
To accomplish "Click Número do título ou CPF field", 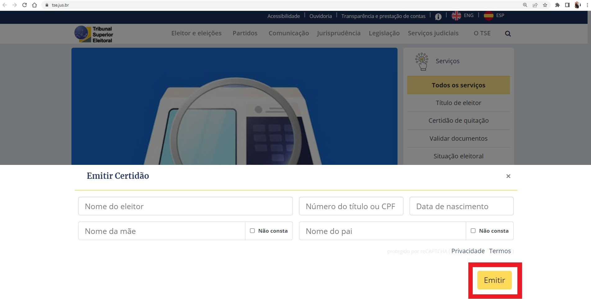I will [351, 206].
